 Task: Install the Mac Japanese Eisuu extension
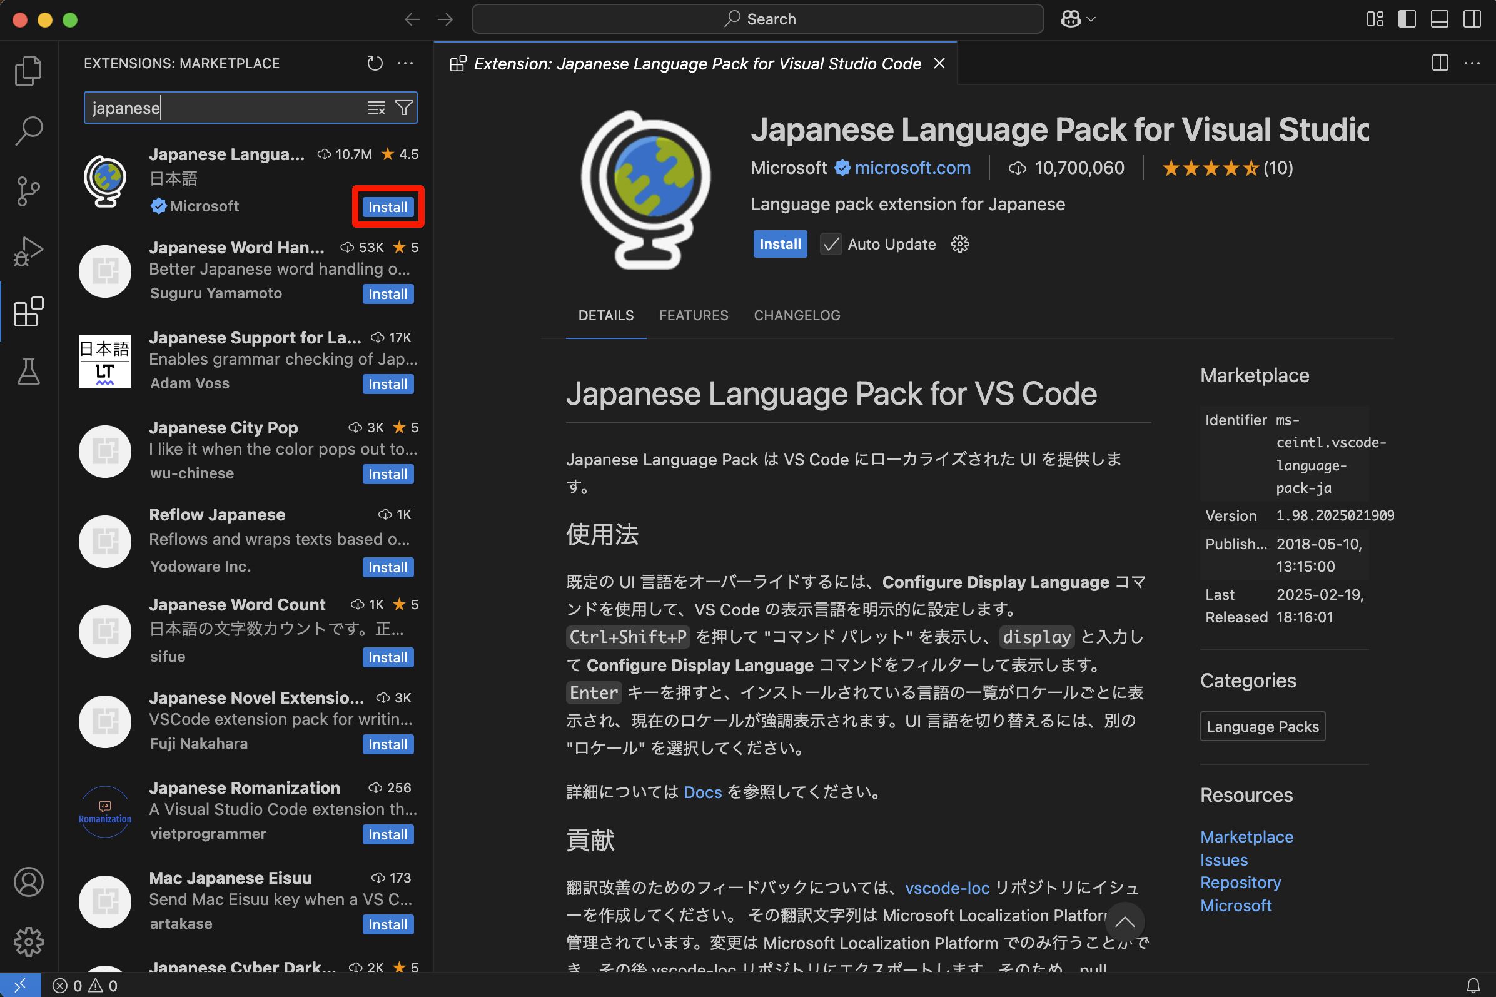[x=388, y=924]
